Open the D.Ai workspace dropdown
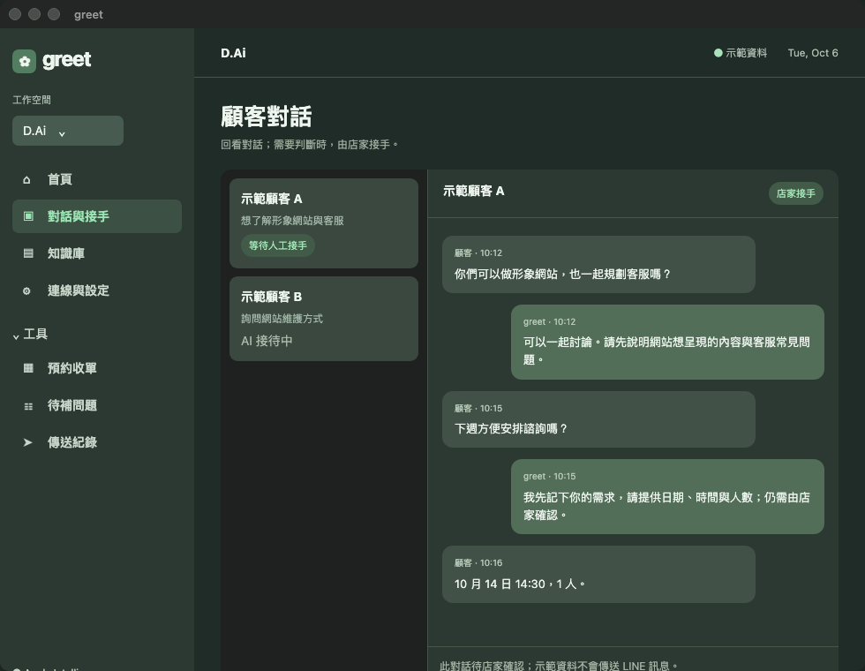This screenshot has height=671, width=865. [68, 131]
